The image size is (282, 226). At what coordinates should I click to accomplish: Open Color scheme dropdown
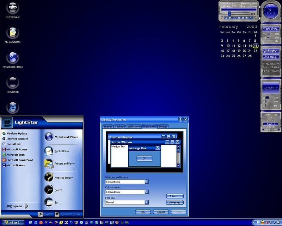[147, 192]
